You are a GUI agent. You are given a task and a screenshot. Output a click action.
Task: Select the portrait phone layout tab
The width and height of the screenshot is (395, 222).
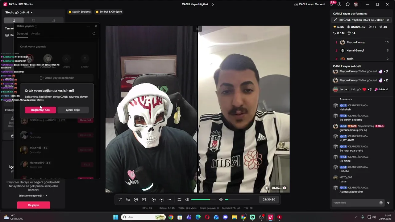click(14, 20)
